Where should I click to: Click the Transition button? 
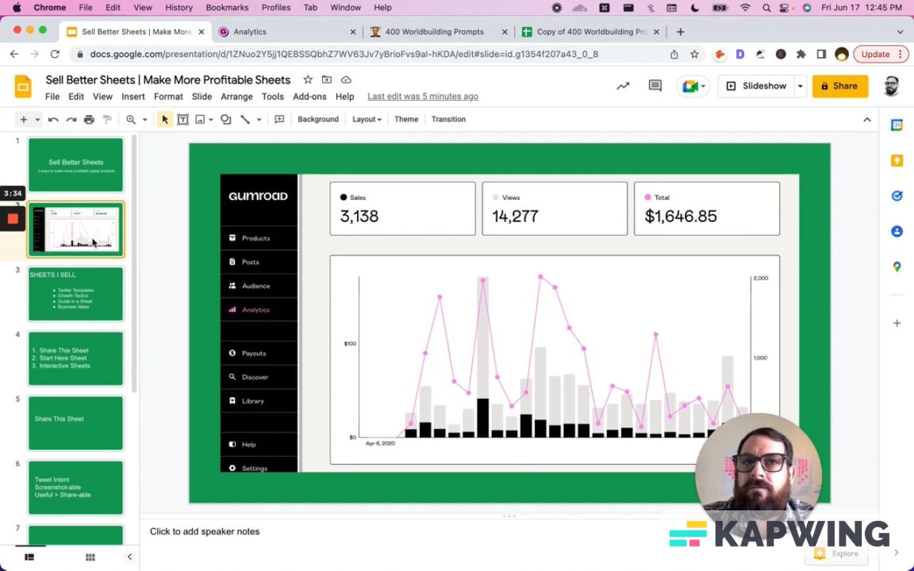448,119
